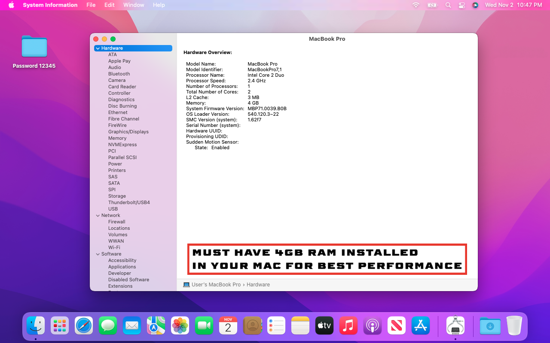Select Graphics/Displays in sidebar
The width and height of the screenshot is (550, 343).
[128, 132]
